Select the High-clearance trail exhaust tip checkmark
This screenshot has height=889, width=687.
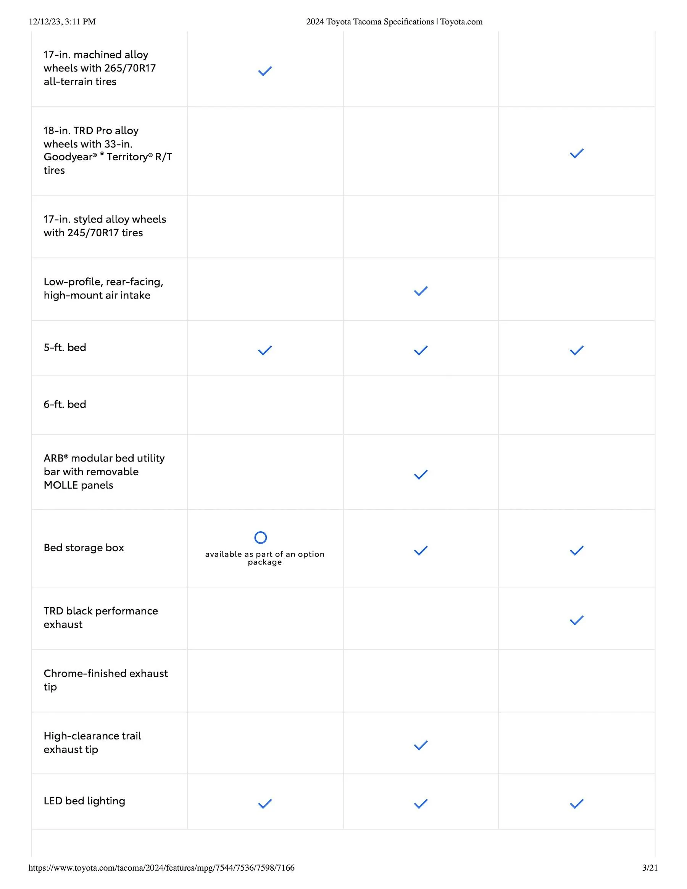421,745
